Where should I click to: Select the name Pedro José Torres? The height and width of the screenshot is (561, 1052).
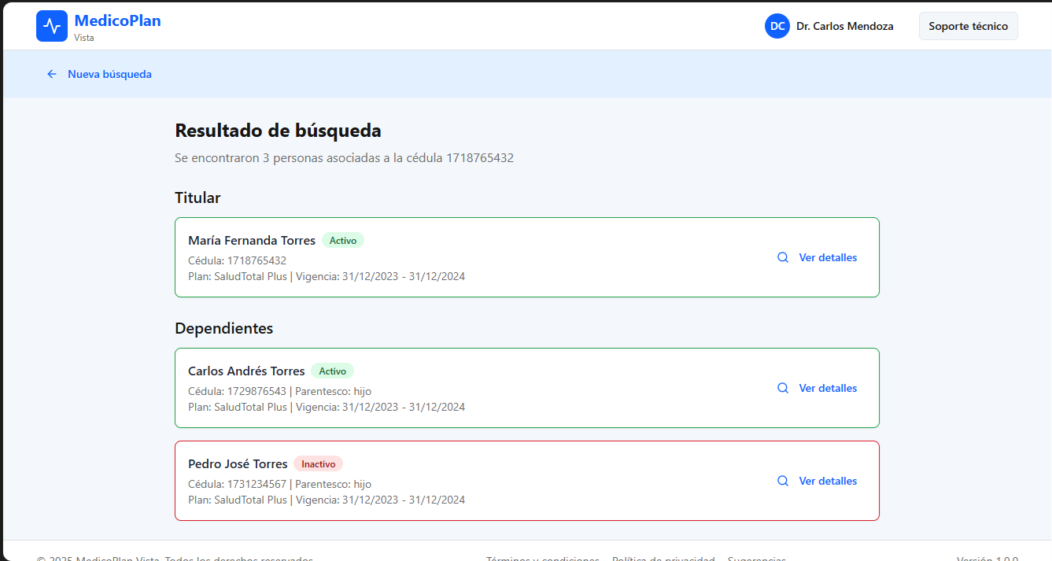click(238, 464)
